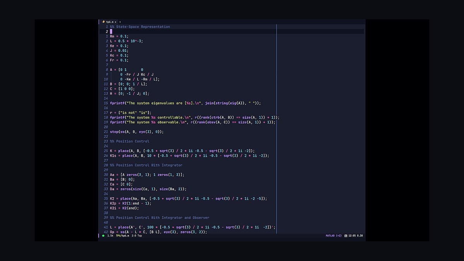Click the calendar icon beside the clock
This screenshot has width=464, height=261.
[346, 235]
